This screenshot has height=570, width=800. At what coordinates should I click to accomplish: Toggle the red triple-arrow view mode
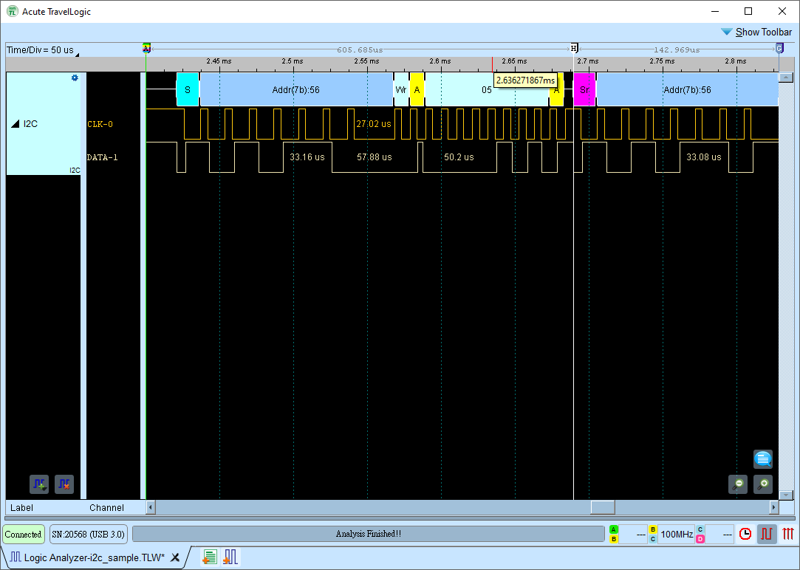pos(788,534)
